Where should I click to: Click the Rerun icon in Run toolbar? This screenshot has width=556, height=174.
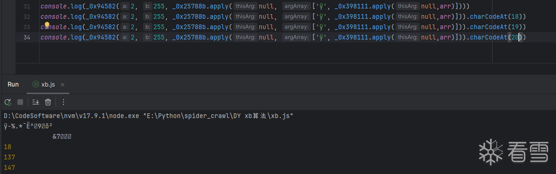[8, 102]
